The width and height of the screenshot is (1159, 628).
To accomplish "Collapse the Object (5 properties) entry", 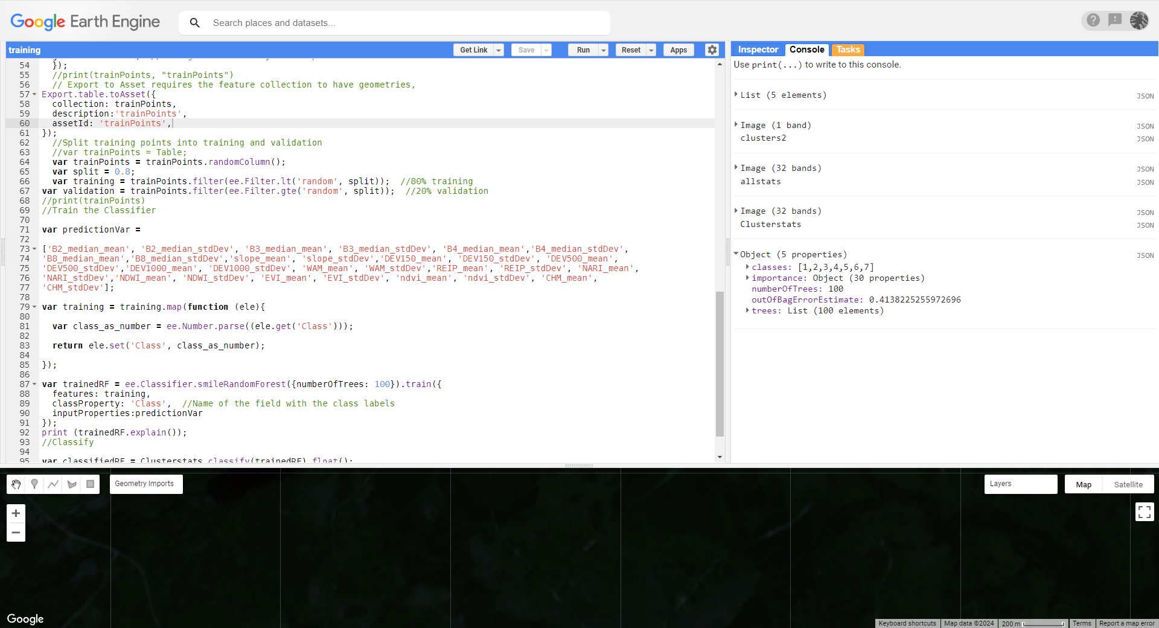I will pyautogui.click(x=736, y=254).
